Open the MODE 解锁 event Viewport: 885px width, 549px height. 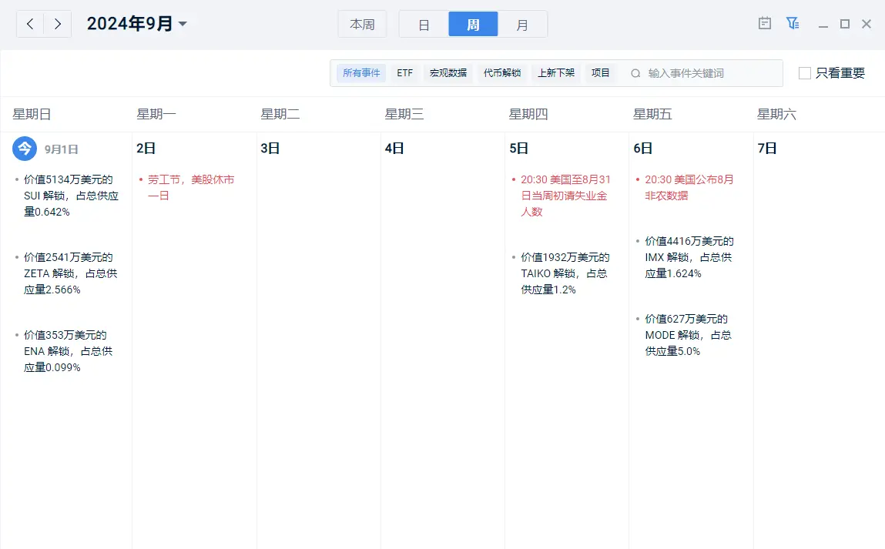pyautogui.click(x=687, y=335)
